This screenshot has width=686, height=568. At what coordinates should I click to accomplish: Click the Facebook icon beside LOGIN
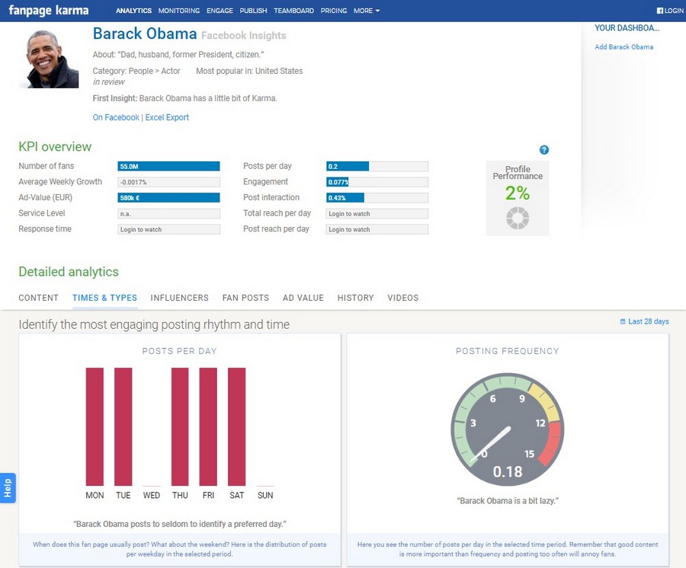pos(660,11)
